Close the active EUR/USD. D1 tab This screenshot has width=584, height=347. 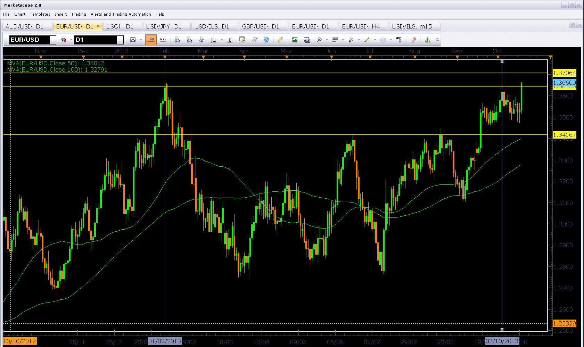click(98, 26)
